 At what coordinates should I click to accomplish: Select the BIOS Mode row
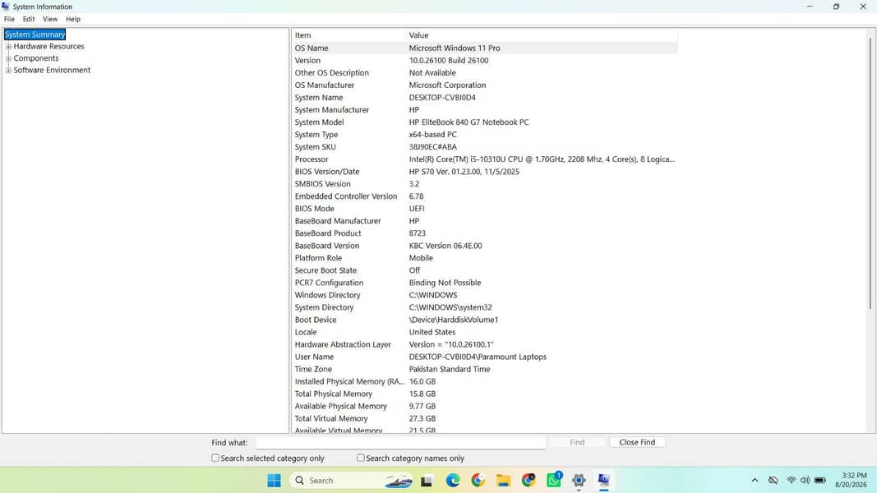pos(485,209)
